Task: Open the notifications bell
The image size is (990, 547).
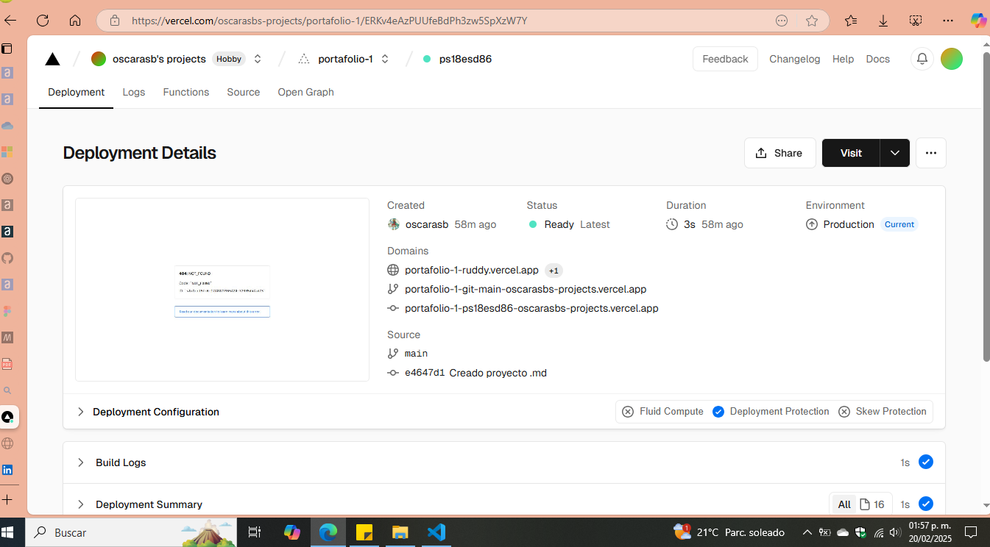Action: pos(922,59)
